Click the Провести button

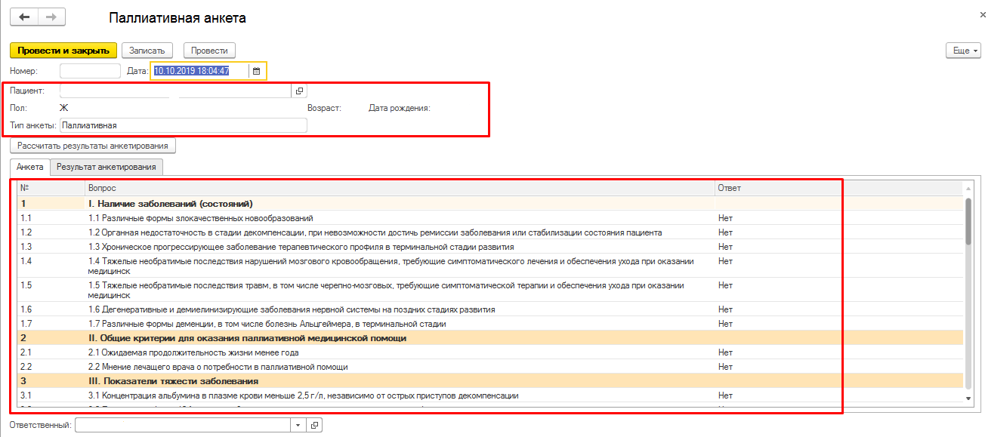[x=209, y=51]
